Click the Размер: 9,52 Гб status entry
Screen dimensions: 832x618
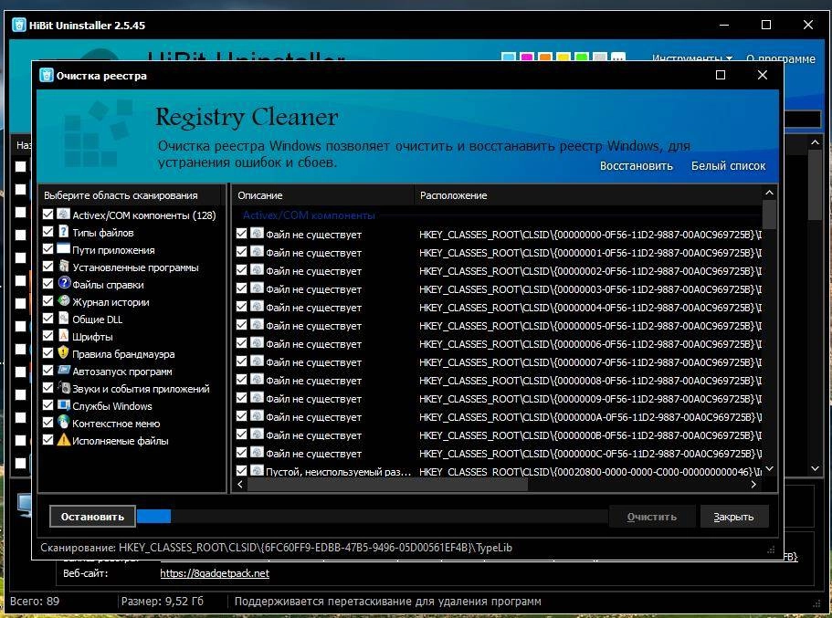pyautogui.click(x=162, y=602)
